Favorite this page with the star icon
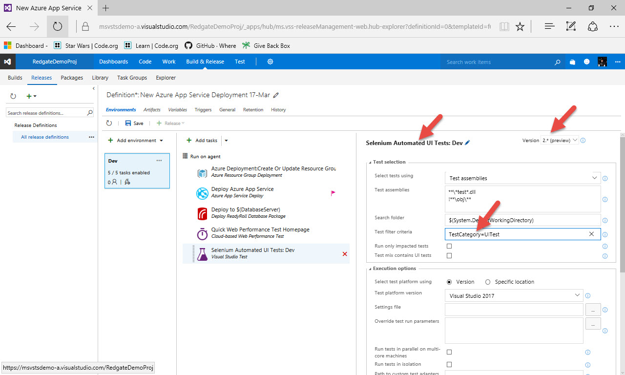The height and width of the screenshot is (375, 625). click(x=520, y=27)
